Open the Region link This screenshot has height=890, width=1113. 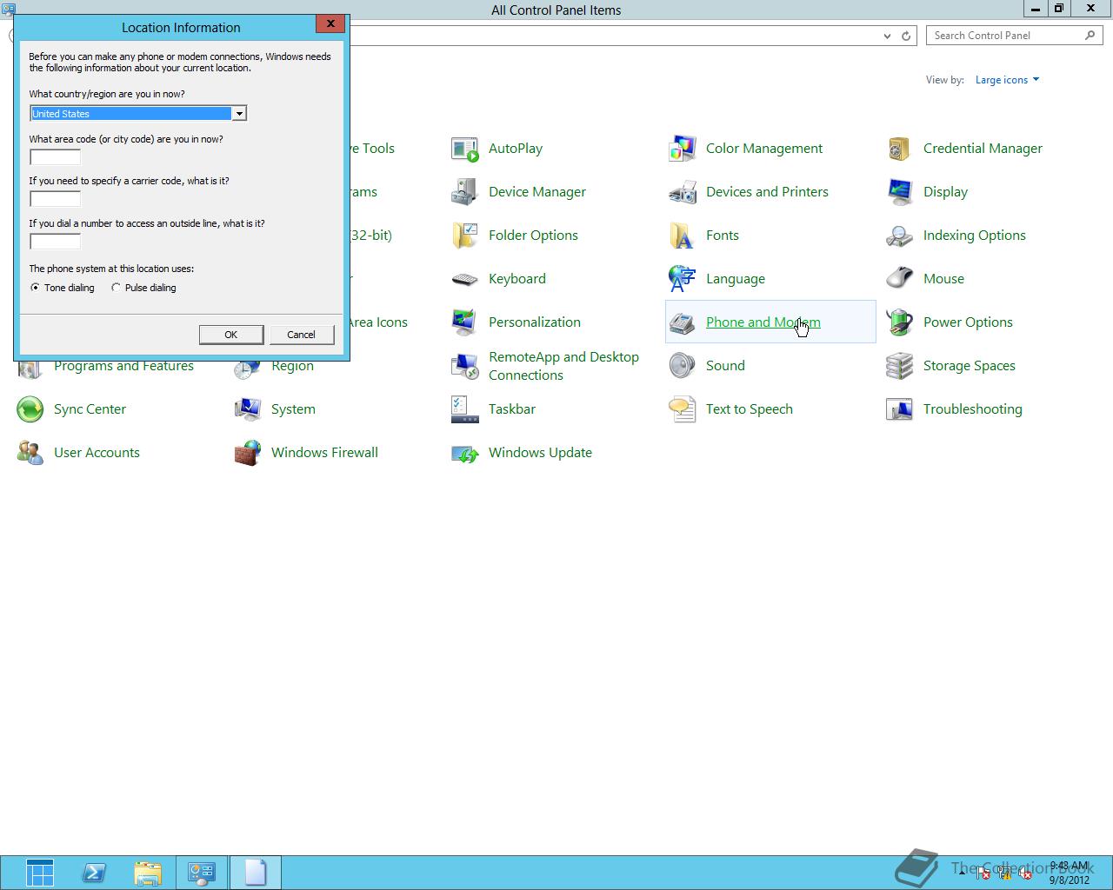[x=292, y=366]
